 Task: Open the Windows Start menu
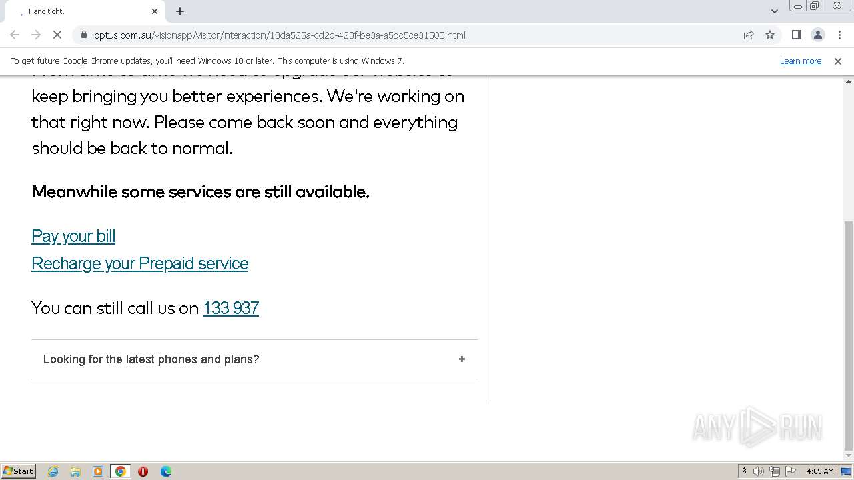point(19,471)
